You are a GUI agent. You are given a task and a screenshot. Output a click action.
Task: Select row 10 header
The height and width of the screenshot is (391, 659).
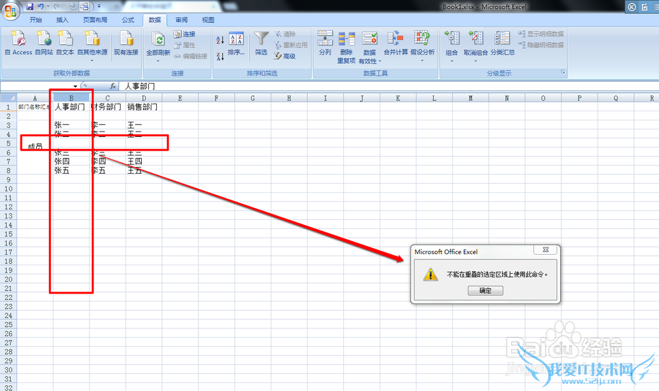click(9, 188)
